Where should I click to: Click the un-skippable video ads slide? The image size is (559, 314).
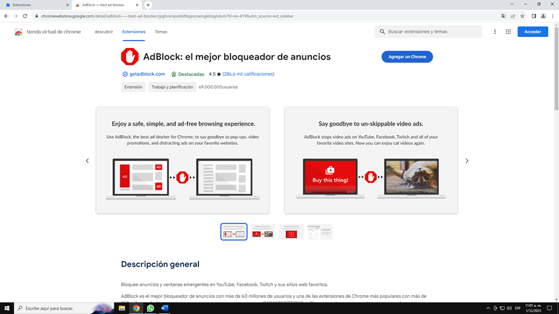[371, 160]
